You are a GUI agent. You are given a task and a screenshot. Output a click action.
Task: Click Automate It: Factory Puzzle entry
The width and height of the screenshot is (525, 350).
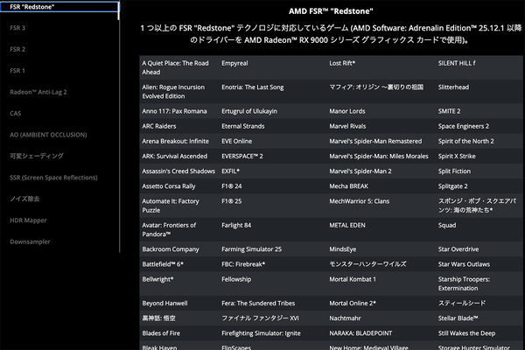click(171, 206)
